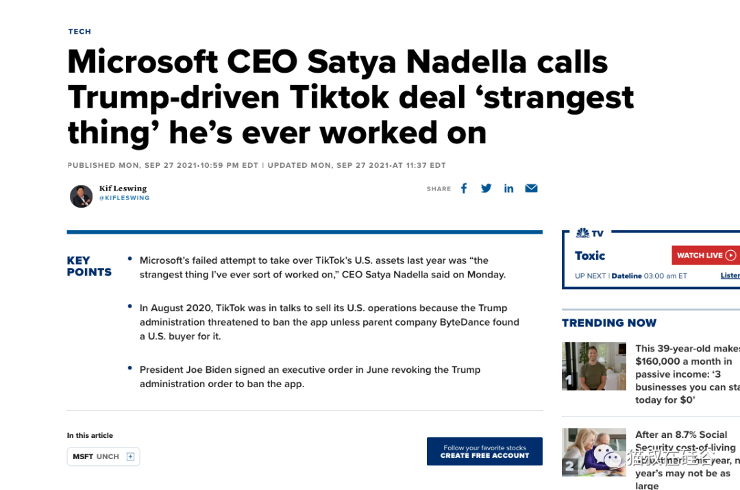Open the @KIFLESWING Twitter handle

pyautogui.click(x=124, y=198)
